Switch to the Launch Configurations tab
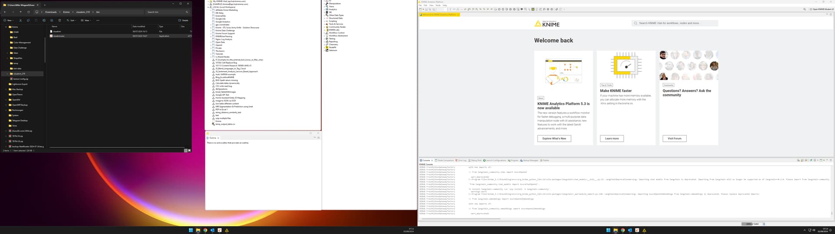 pyautogui.click(x=495, y=160)
